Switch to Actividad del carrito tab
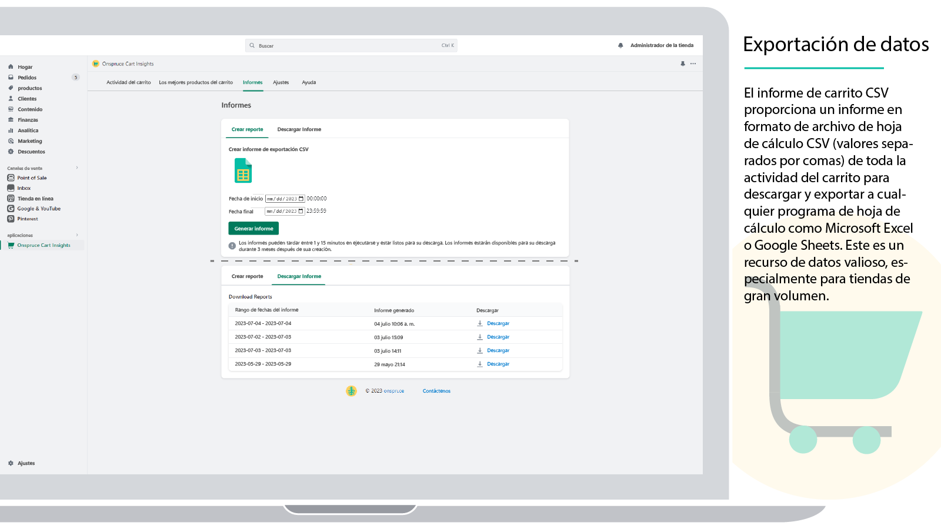941x529 pixels. (129, 82)
